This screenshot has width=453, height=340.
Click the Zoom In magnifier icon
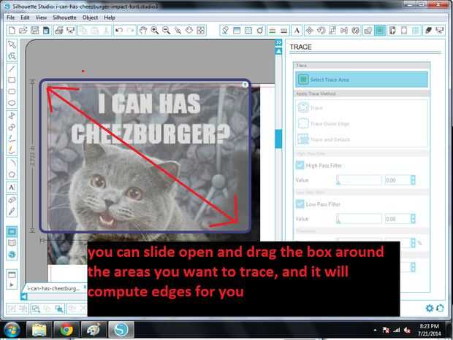[155, 31]
